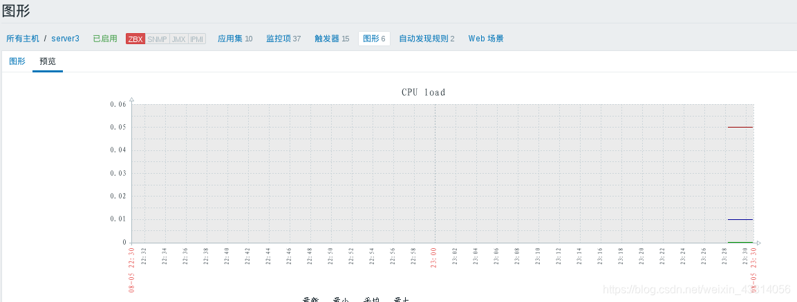
Task: Click the red line near 0.05
Action: click(x=740, y=127)
